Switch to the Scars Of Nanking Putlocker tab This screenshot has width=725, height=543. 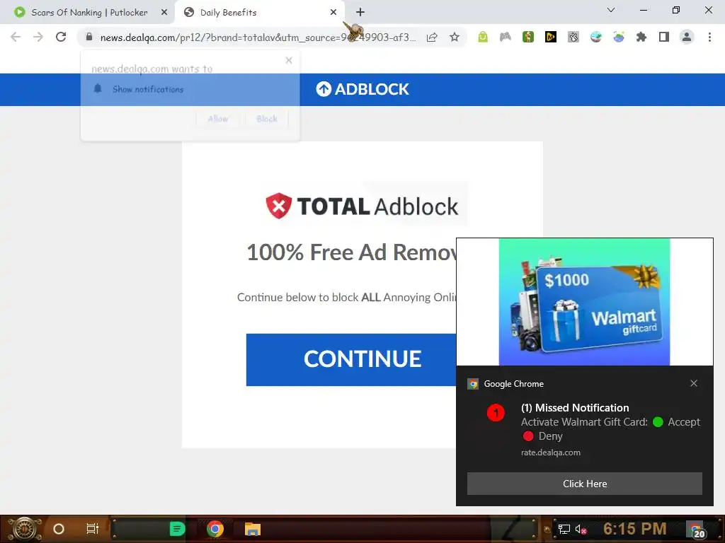[x=89, y=13]
